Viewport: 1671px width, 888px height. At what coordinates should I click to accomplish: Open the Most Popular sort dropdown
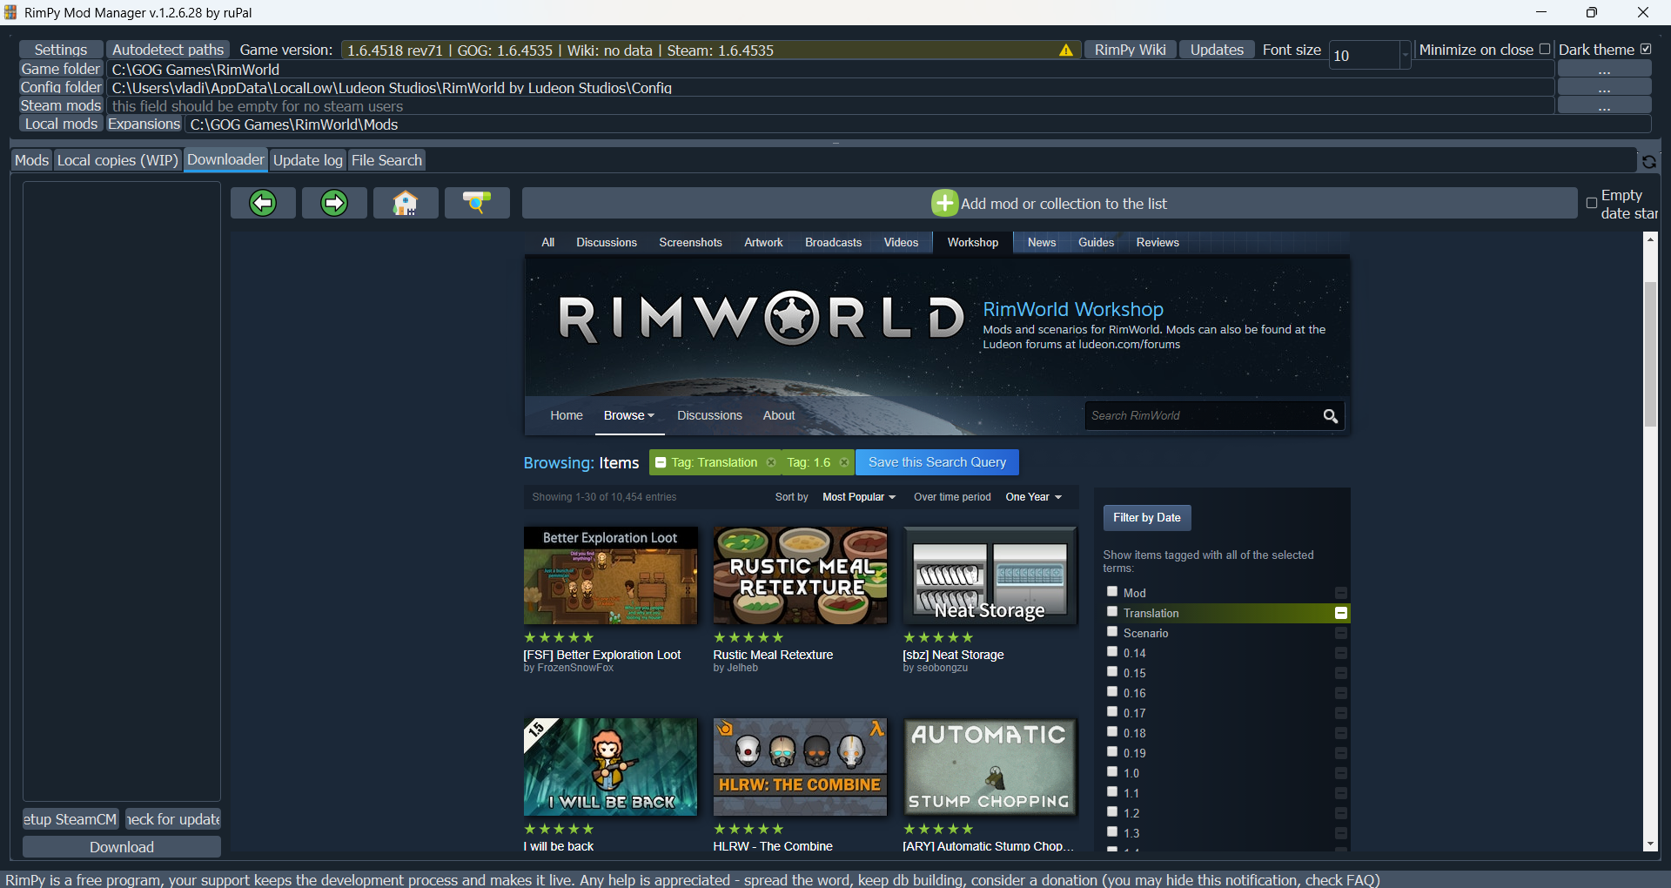(x=859, y=497)
